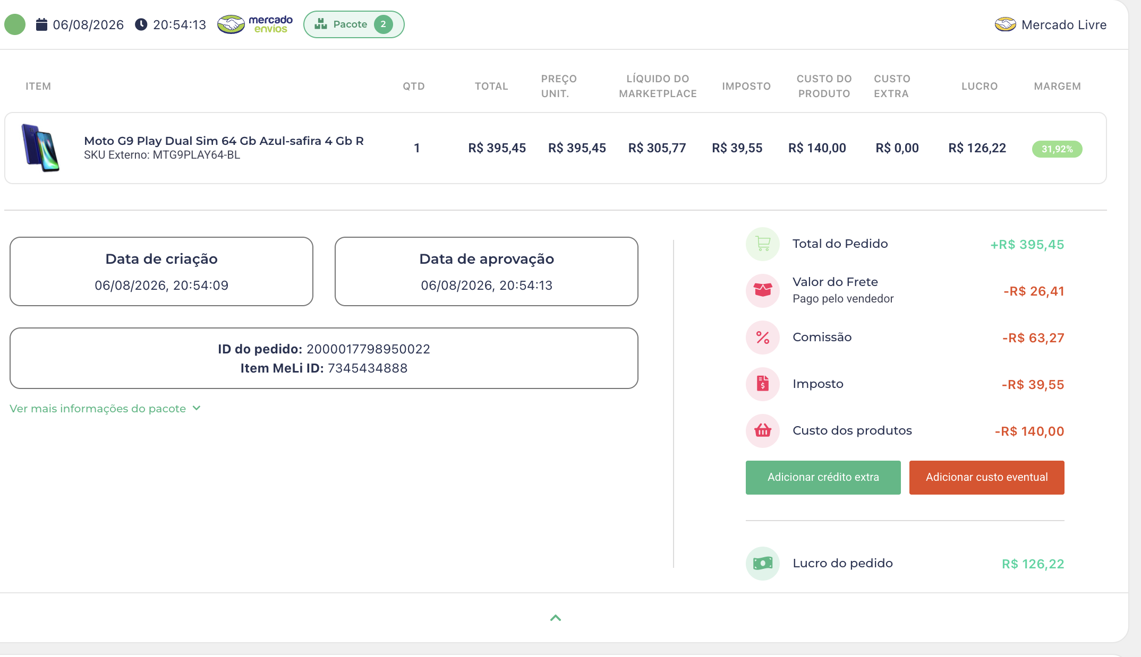Click the 06/08/2026 date in the header

click(88, 25)
